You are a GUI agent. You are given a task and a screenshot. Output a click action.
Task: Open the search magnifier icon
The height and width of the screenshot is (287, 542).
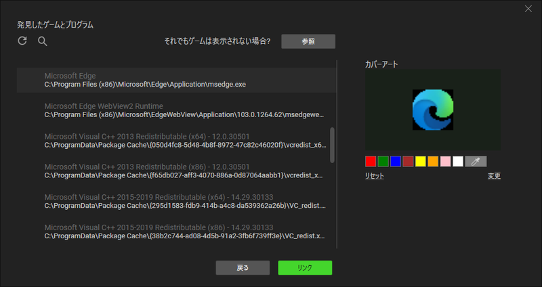tap(43, 41)
